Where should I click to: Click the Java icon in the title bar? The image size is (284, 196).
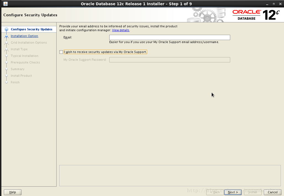point(6,4)
